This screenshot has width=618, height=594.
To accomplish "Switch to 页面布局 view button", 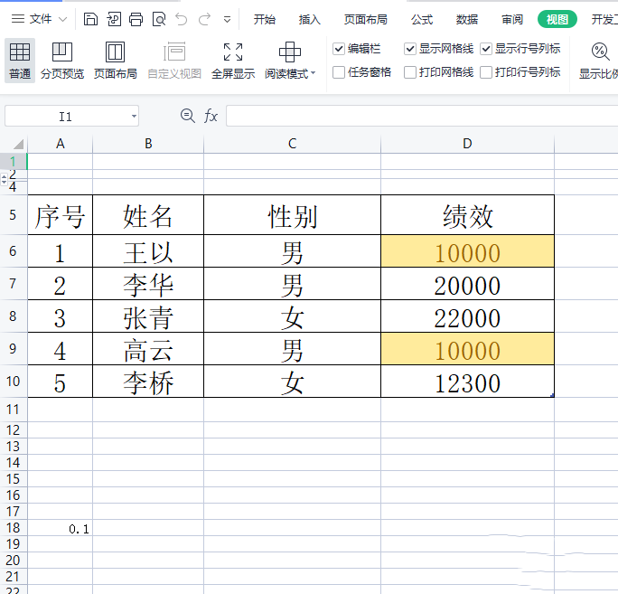I will click(x=115, y=61).
